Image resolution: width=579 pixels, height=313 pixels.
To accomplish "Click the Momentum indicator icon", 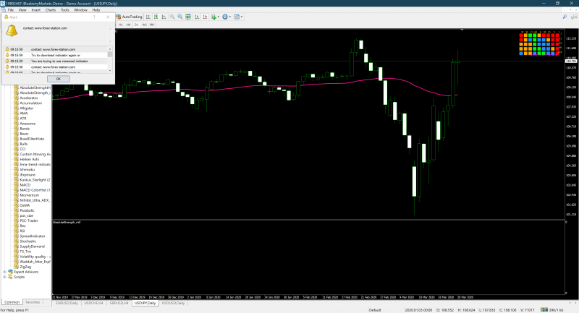I will tap(16, 195).
